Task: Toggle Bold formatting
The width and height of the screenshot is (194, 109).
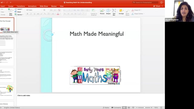Action: click(28, 14)
